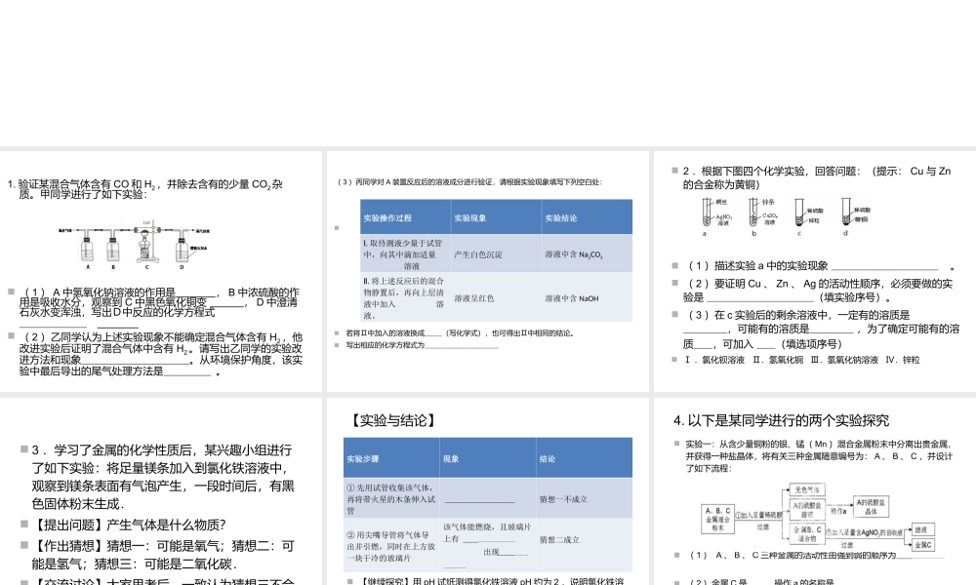Select the cell 猜想一不成立
Viewport: 976px width, 585px height.
coord(584,498)
